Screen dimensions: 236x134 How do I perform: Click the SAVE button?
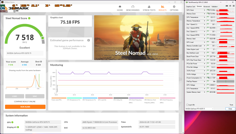point(35,96)
